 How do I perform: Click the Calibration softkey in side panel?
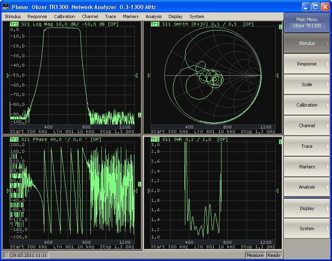point(307,105)
